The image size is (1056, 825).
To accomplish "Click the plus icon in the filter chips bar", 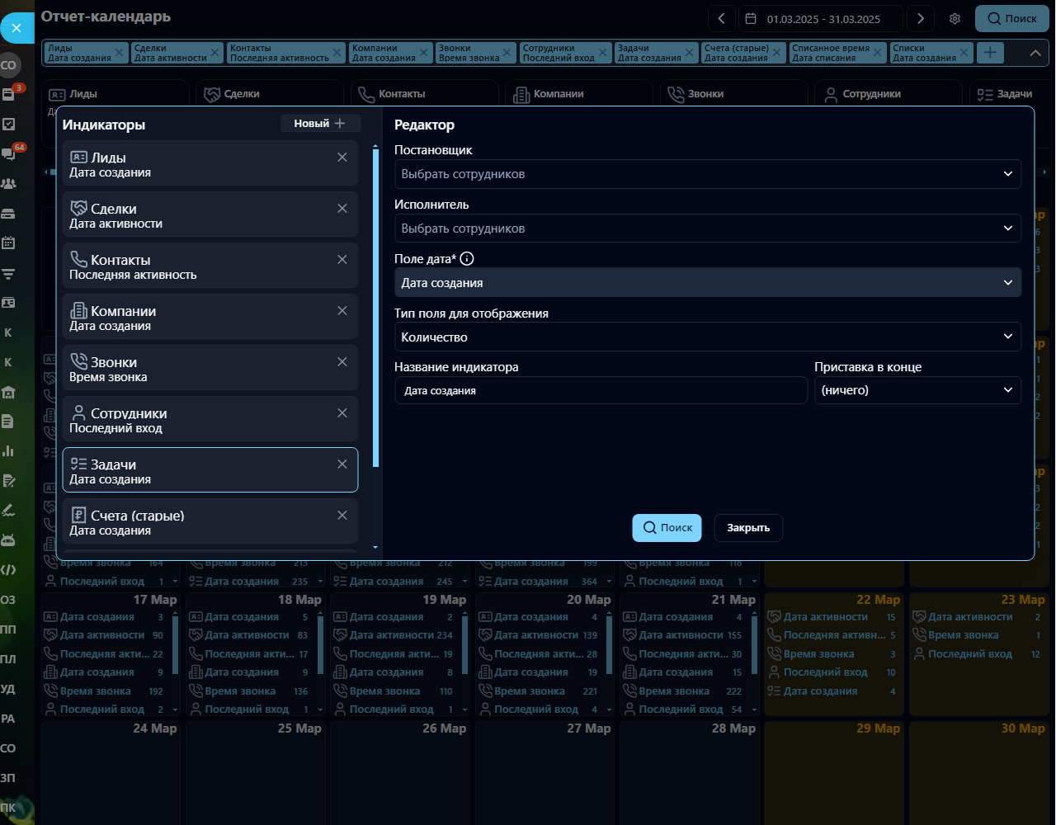I will [x=990, y=53].
